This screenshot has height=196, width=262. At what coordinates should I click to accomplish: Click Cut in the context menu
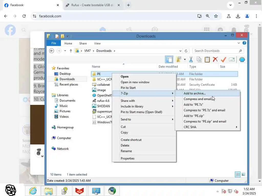pyautogui.click(x=144, y=127)
